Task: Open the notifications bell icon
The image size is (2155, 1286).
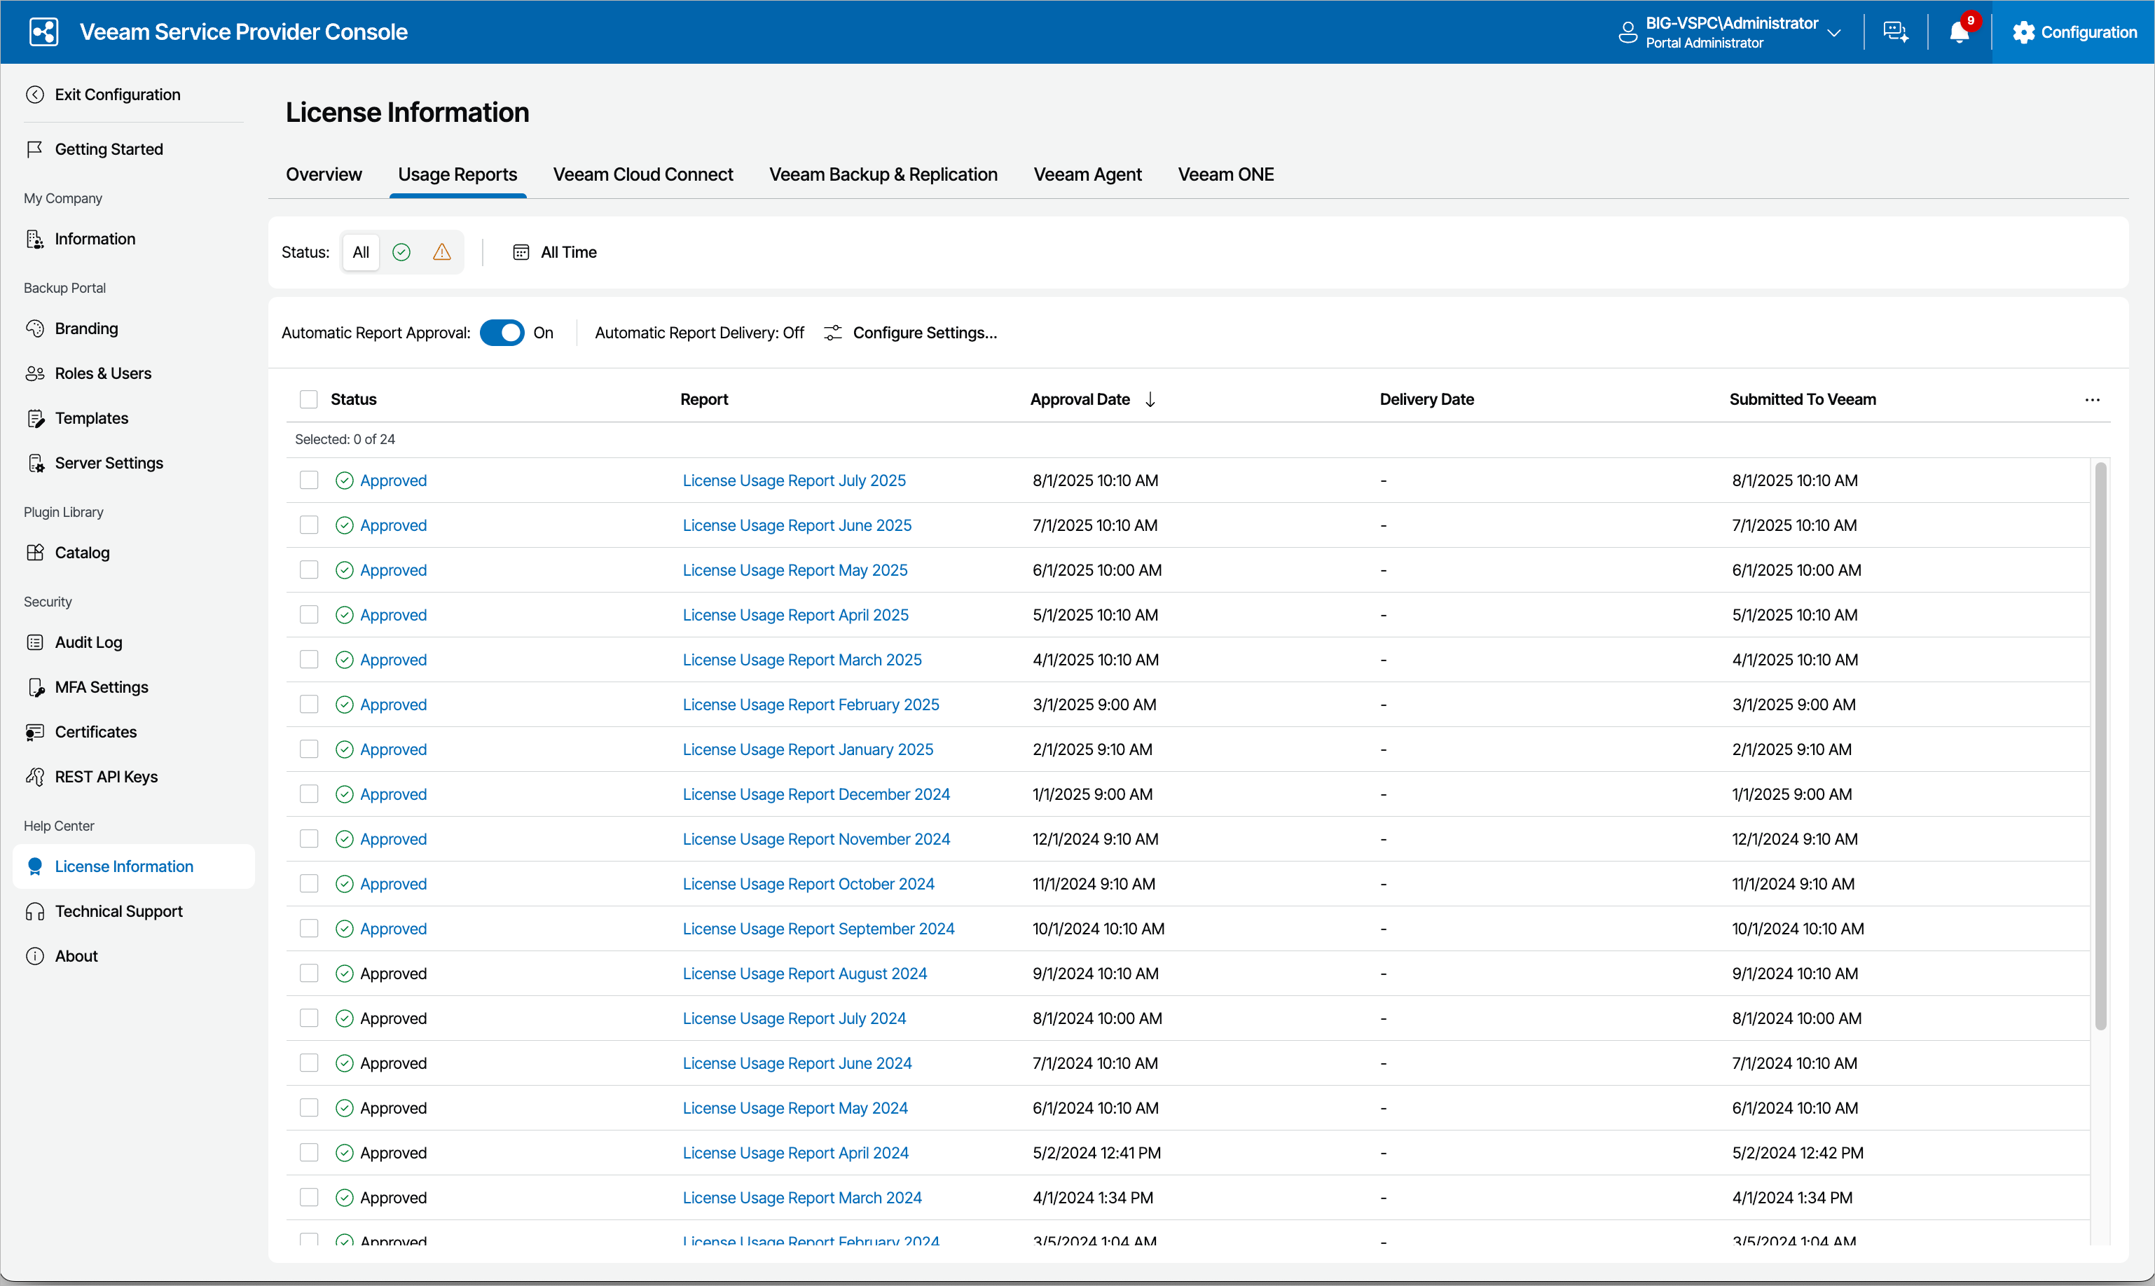Action: (1958, 33)
